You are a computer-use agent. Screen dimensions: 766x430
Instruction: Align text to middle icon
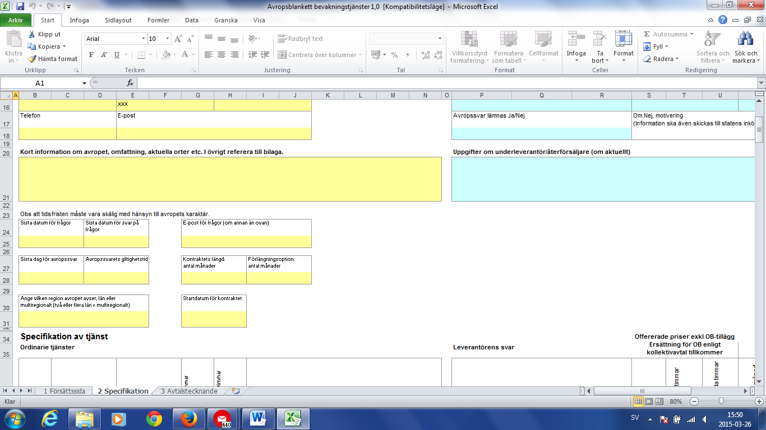tap(222, 39)
